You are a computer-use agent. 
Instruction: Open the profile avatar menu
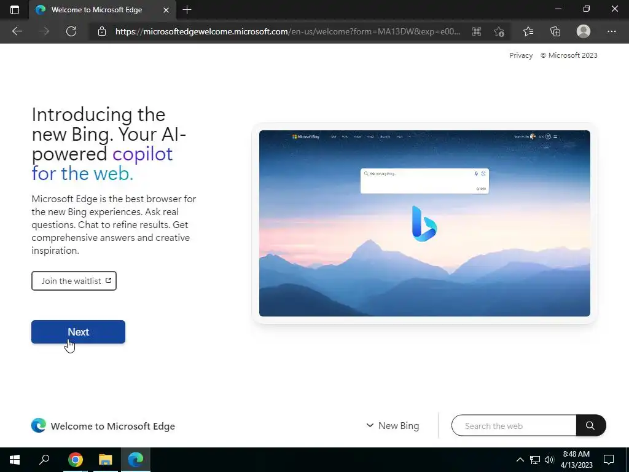pos(584,31)
